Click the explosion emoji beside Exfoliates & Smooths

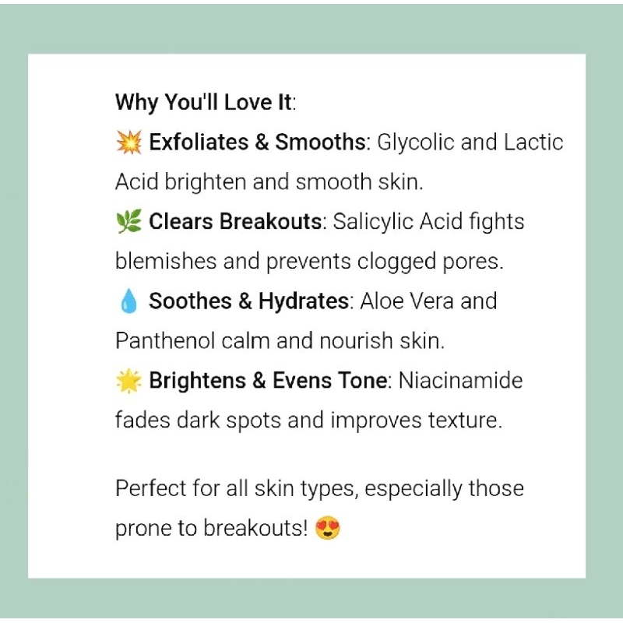point(128,143)
